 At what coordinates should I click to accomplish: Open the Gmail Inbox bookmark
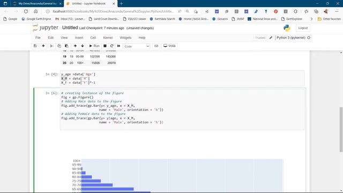pos(70,19)
